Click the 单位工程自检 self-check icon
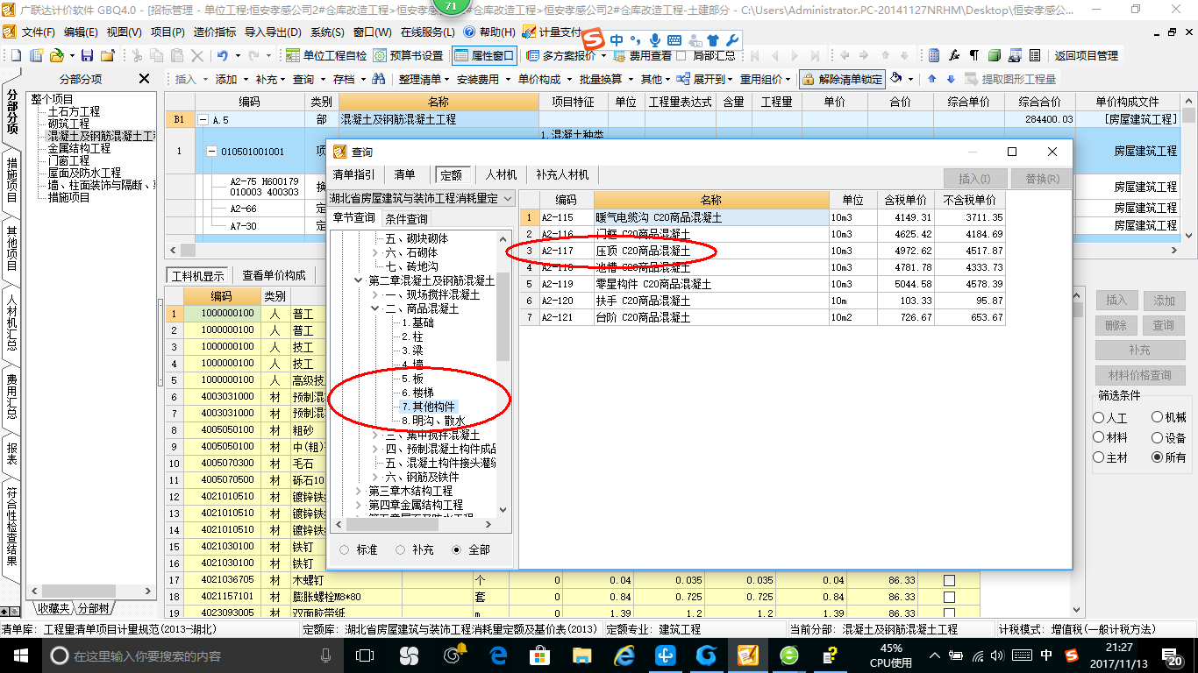The image size is (1198, 673). 326,55
